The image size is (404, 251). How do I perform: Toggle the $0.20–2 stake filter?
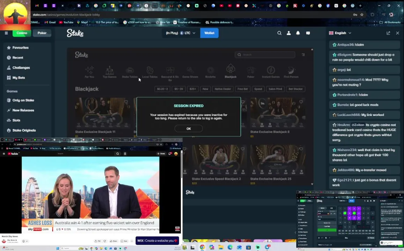[x=162, y=89]
